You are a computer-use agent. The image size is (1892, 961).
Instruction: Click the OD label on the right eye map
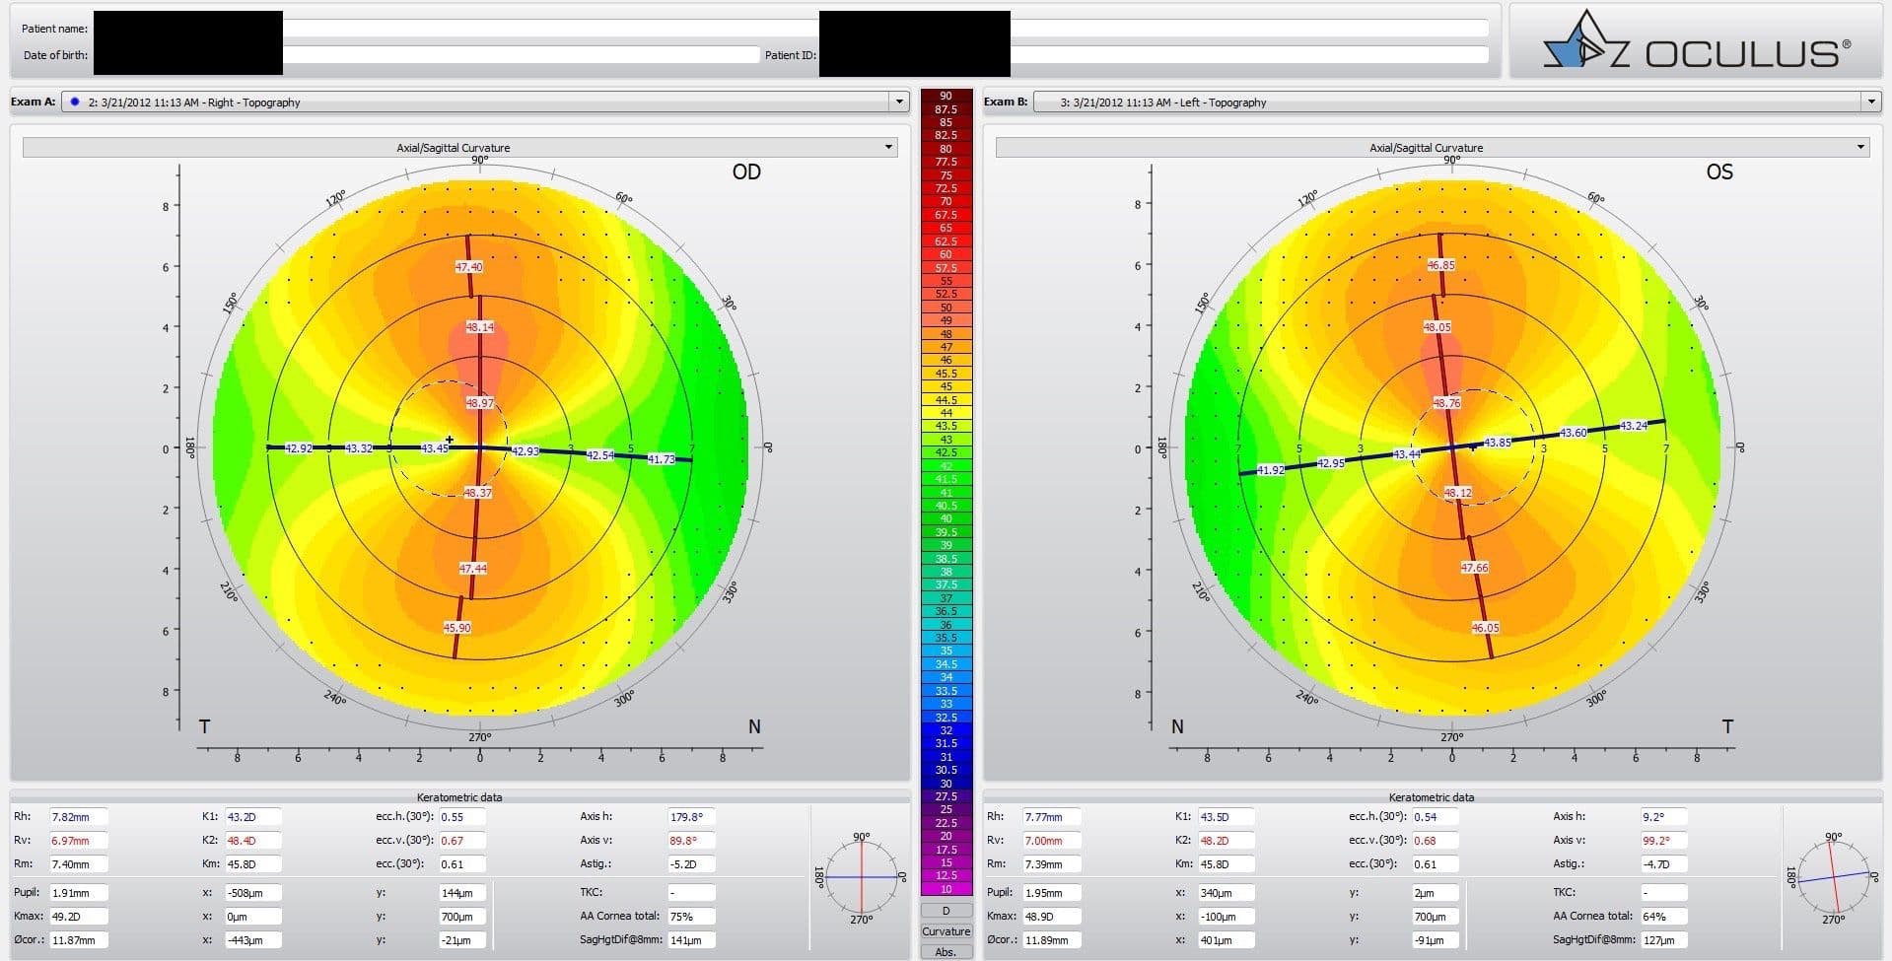click(x=746, y=172)
